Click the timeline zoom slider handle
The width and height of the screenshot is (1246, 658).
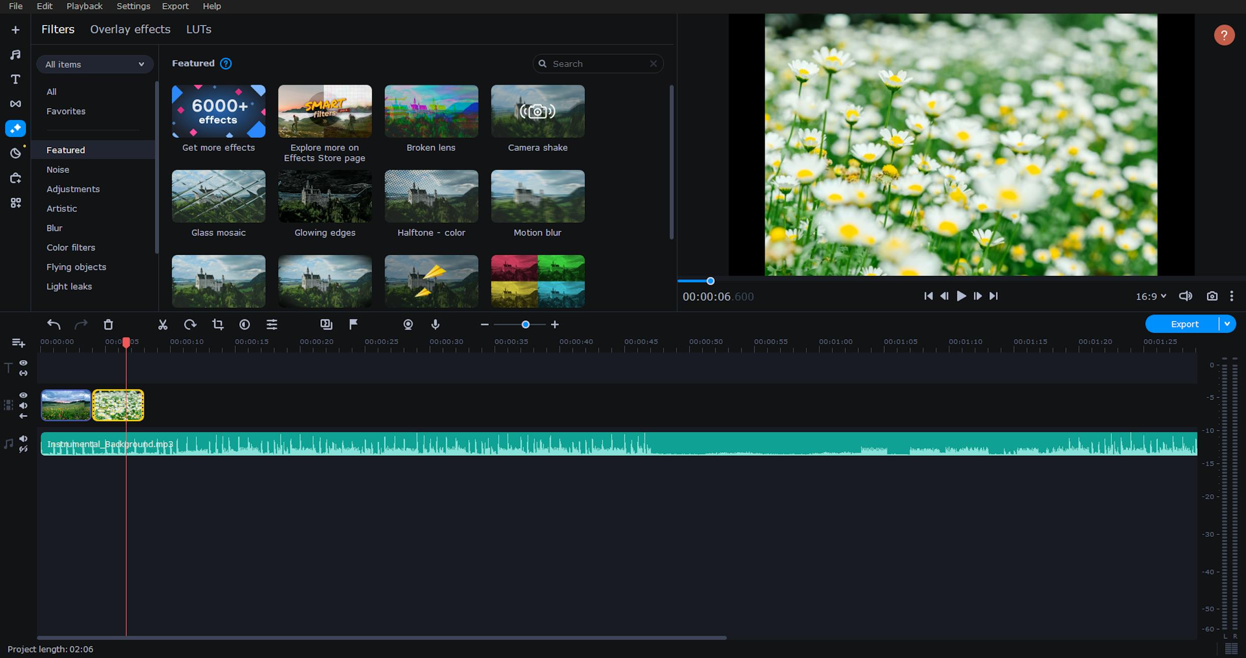tap(525, 324)
